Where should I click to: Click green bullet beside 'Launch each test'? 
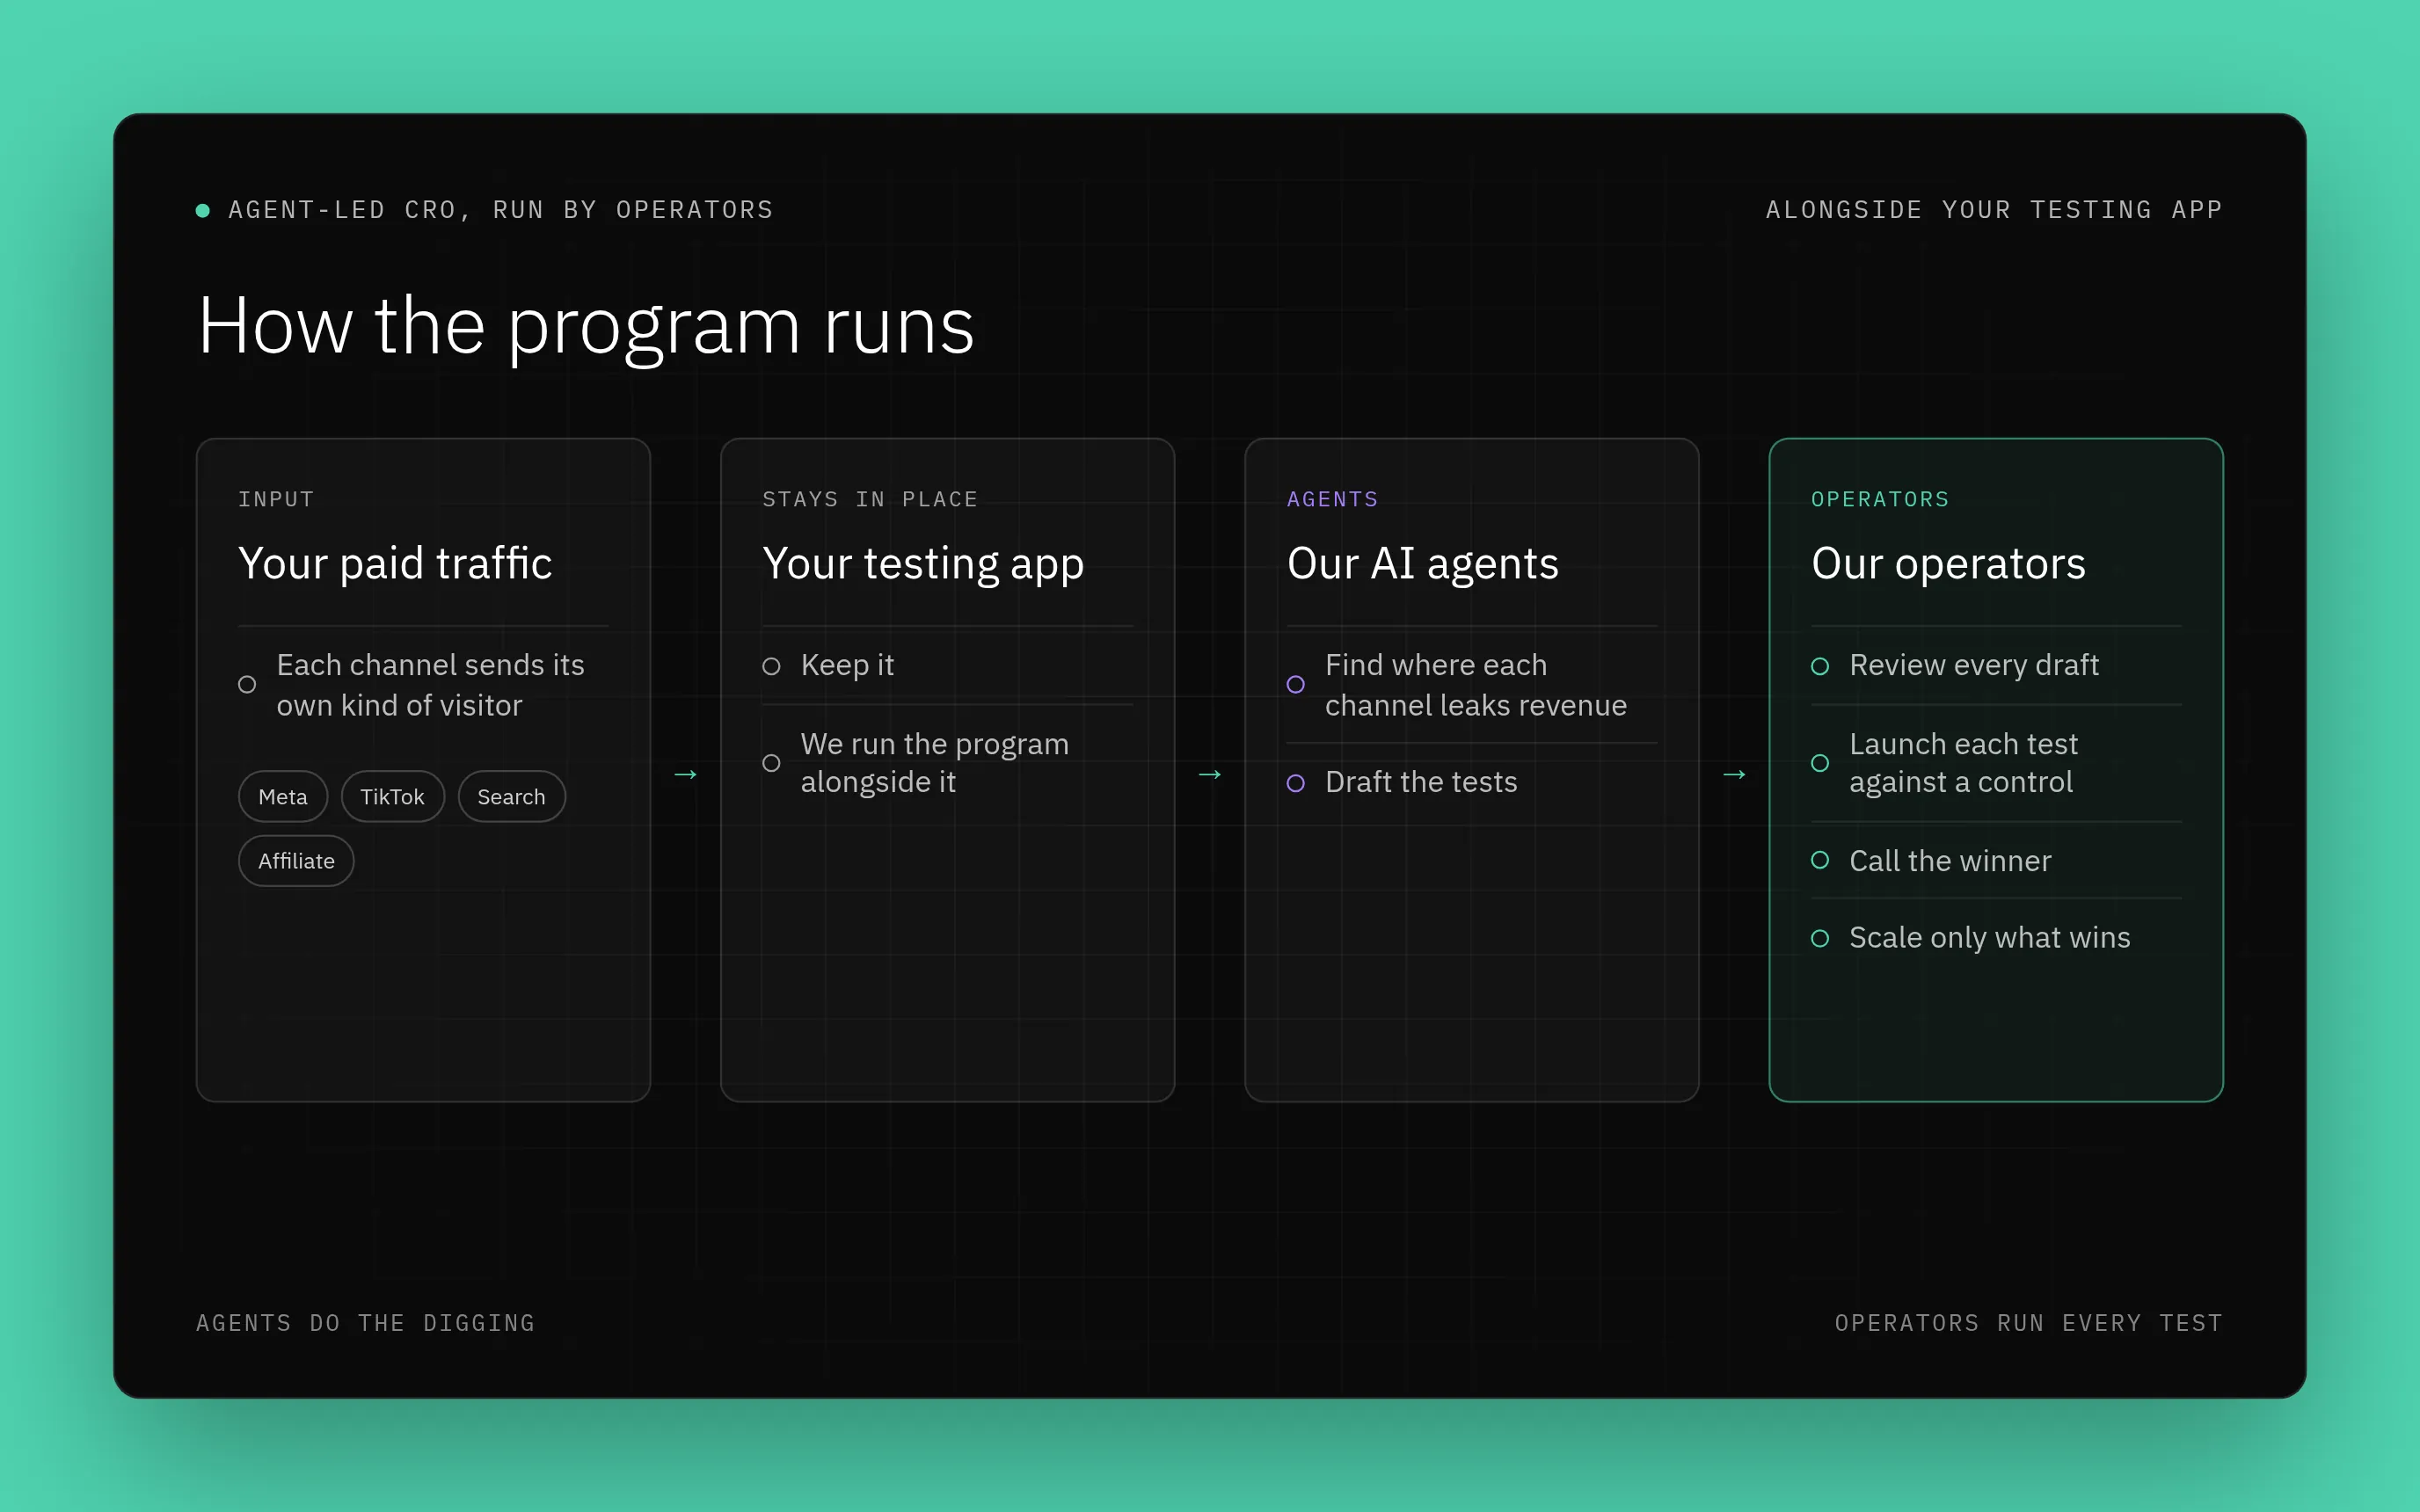[1820, 763]
